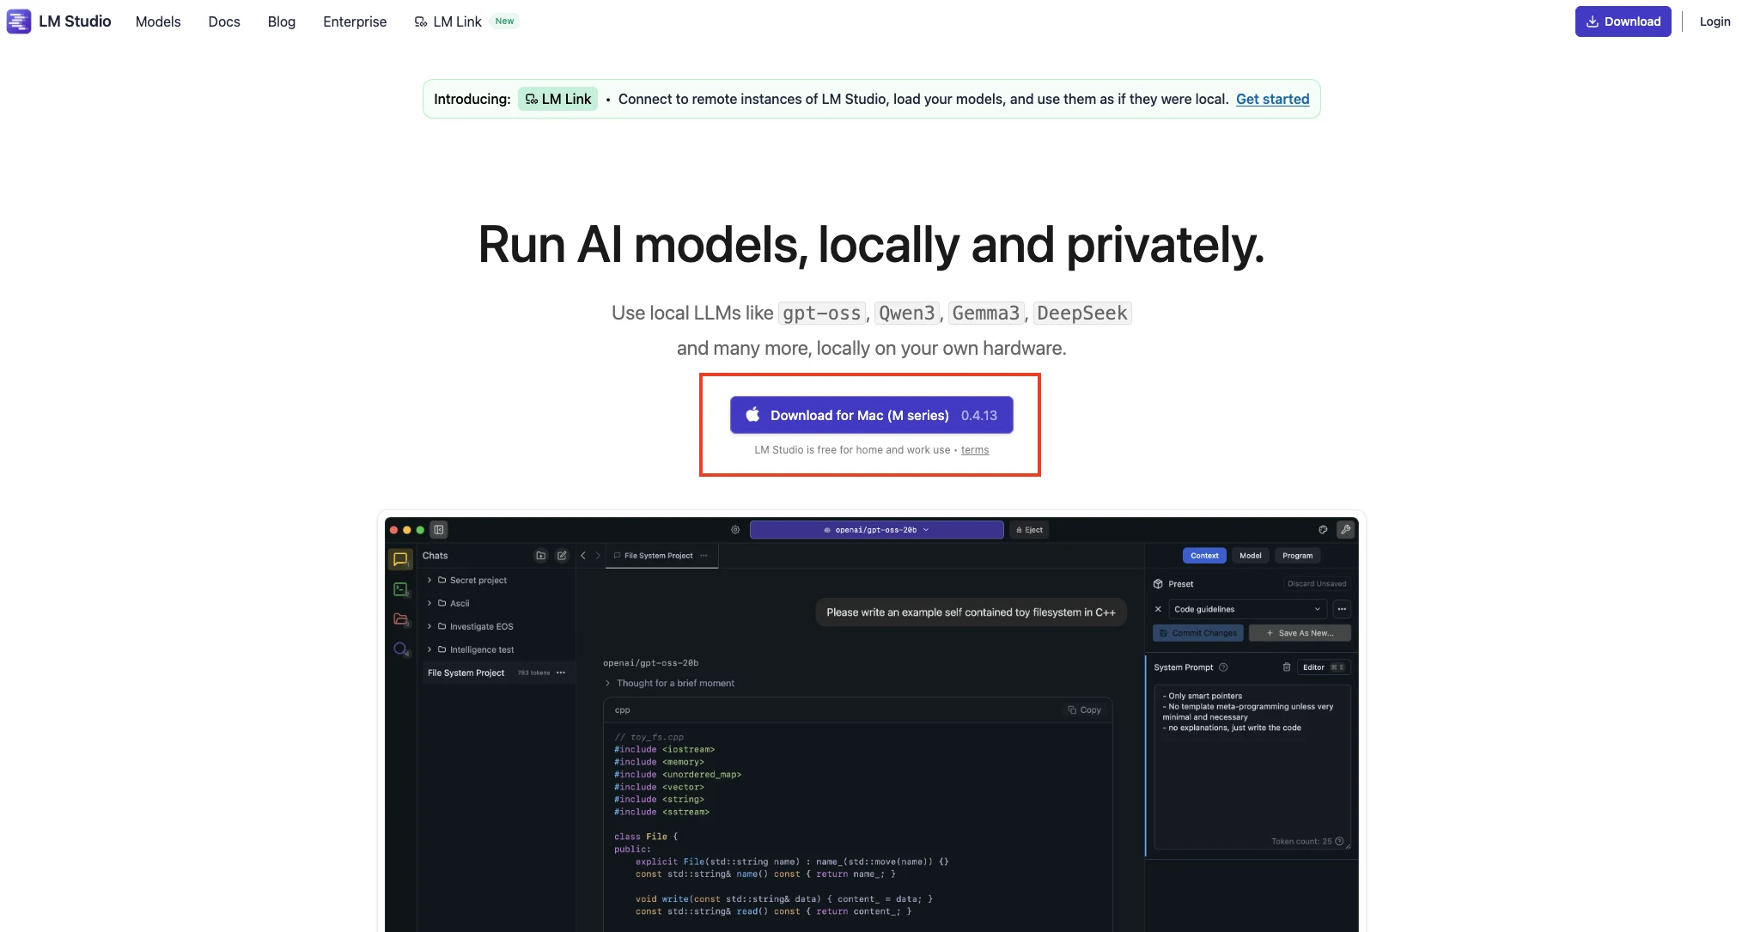Open the openai/gpt-oss-20b model dropdown

pos(876,530)
